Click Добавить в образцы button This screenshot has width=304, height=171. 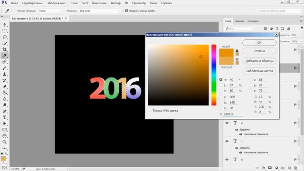pos(259,61)
